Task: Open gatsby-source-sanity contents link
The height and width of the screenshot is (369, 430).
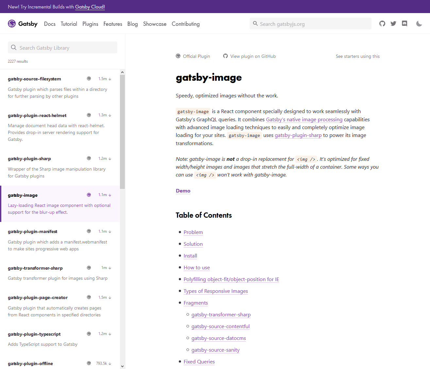Action: point(215,350)
